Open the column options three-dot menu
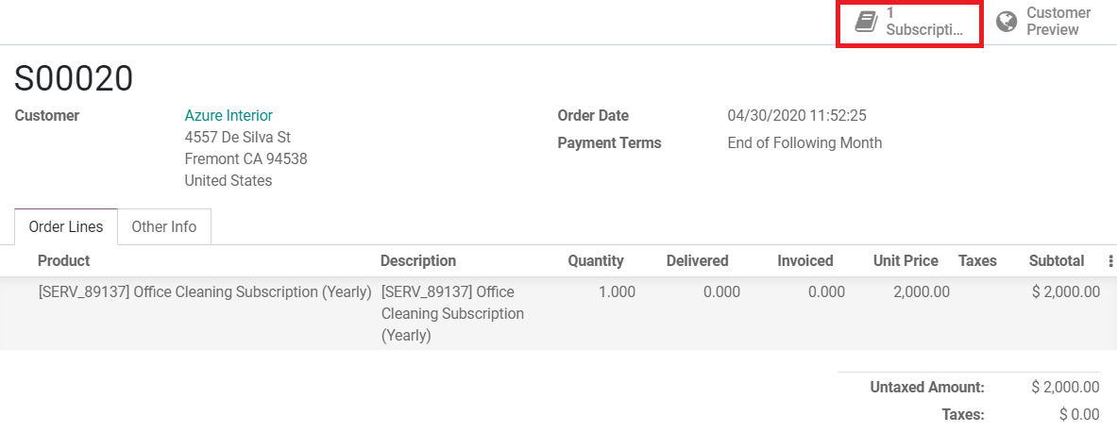 [x=1109, y=261]
